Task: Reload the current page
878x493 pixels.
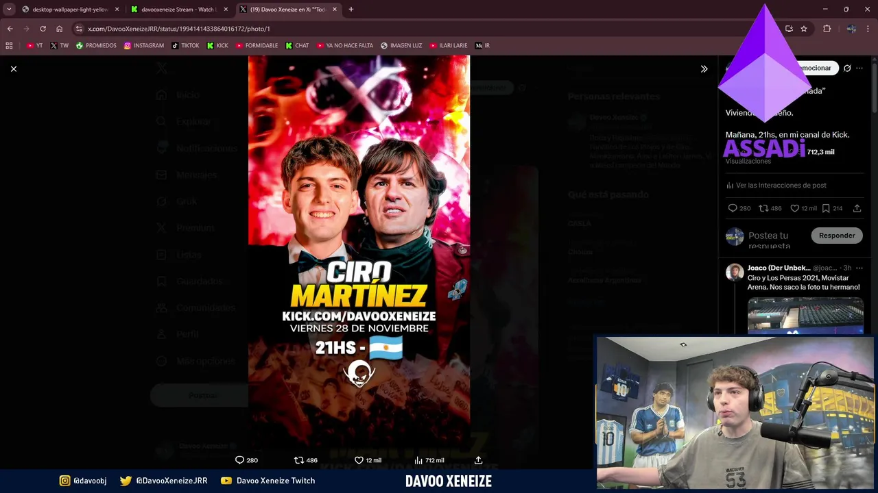Action: (43, 29)
